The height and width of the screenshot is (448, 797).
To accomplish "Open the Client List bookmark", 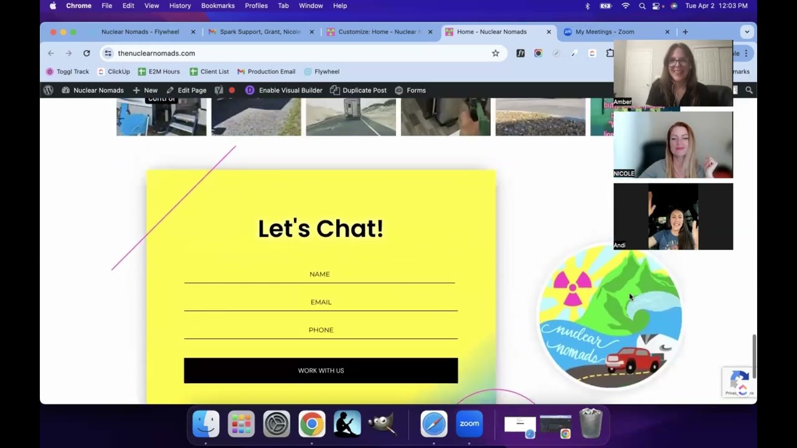I will click(x=209, y=72).
